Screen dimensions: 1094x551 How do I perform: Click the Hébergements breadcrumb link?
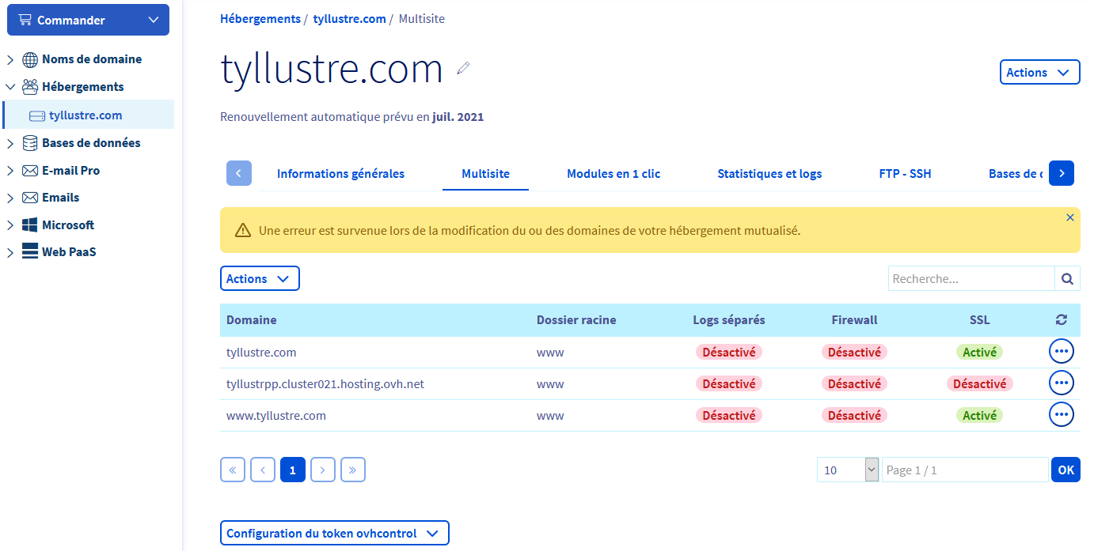(260, 18)
